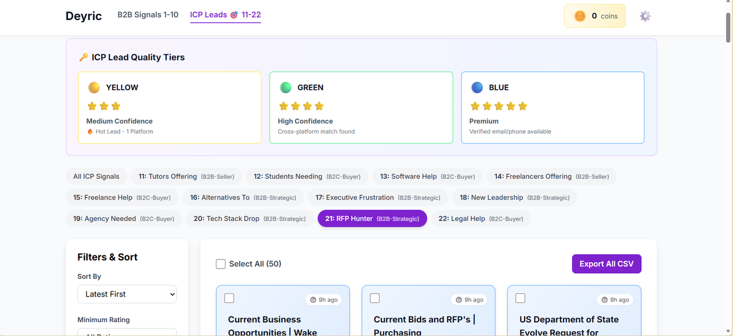Select the 22: Legal Help filter
733x336 pixels.
481,219
